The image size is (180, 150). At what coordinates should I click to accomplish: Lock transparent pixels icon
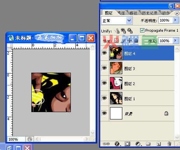pos(116,41)
